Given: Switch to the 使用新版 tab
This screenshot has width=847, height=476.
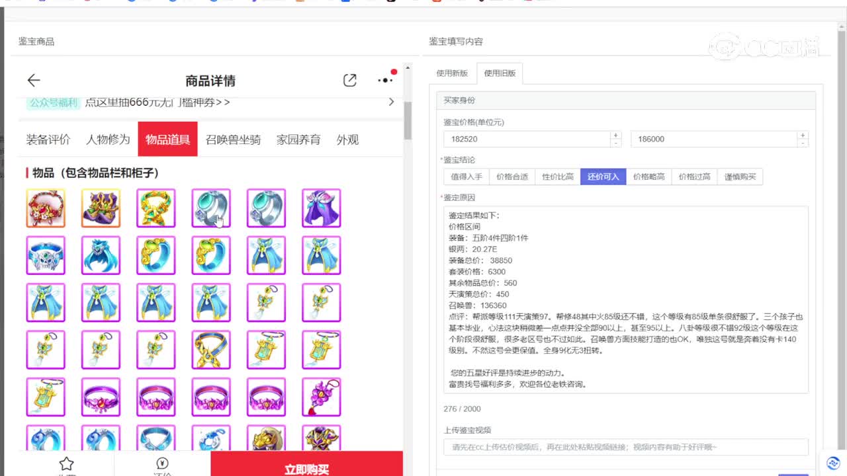Looking at the screenshot, I should pyautogui.click(x=452, y=73).
